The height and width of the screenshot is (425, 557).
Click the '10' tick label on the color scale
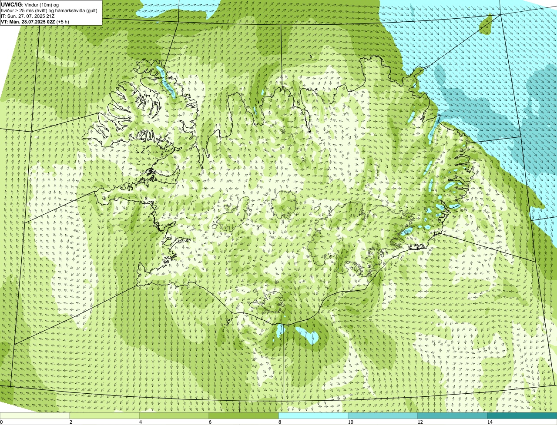pos(350,422)
